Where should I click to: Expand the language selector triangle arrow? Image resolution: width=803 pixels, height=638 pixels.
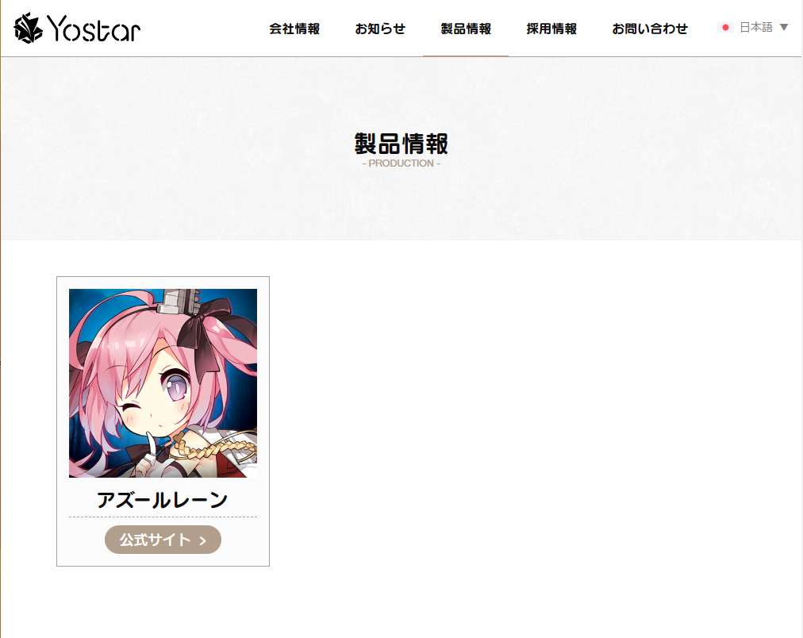tap(783, 27)
